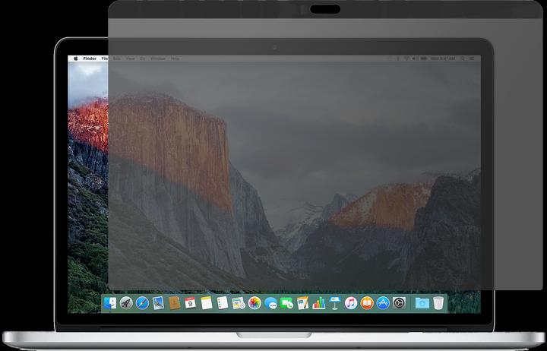Open Safari compass icon in Dock
The image size is (547, 351).
[x=142, y=303]
